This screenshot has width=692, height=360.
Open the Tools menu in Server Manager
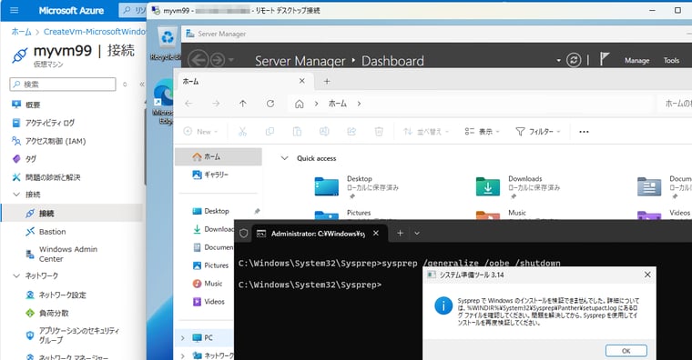coord(671,60)
